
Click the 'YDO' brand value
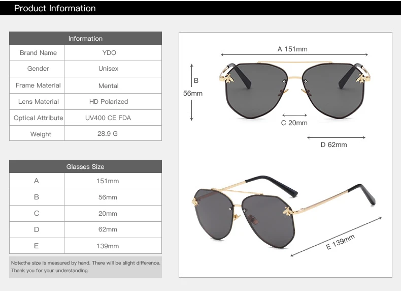click(109, 53)
